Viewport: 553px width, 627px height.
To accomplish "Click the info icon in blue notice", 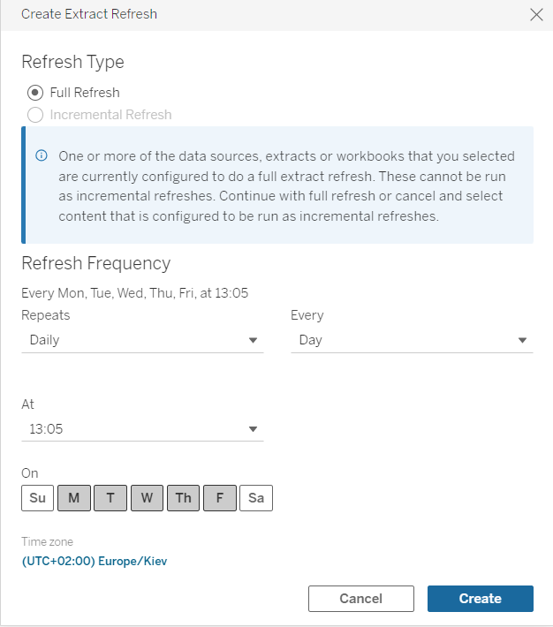I will (41, 155).
